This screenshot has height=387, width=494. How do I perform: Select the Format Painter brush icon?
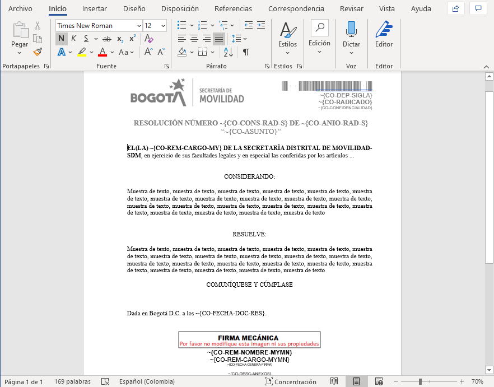tap(38, 52)
